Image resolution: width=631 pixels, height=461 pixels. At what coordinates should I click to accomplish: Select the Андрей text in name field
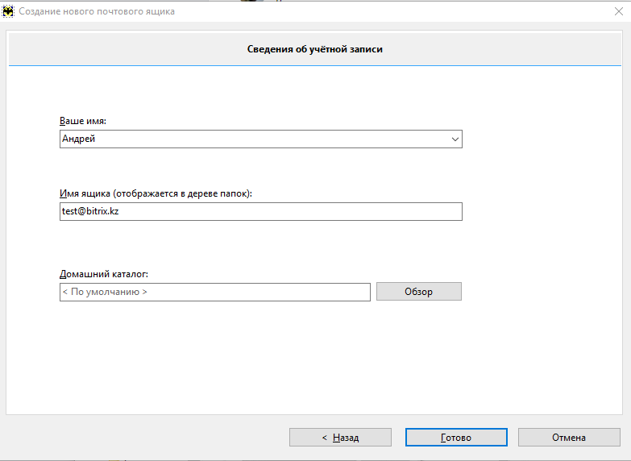78,139
